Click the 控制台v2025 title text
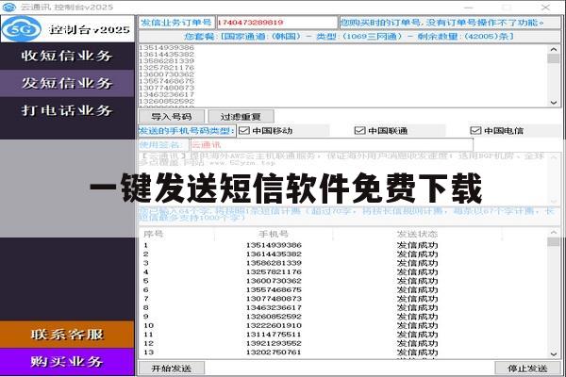566x377 pixels. tap(90, 30)
